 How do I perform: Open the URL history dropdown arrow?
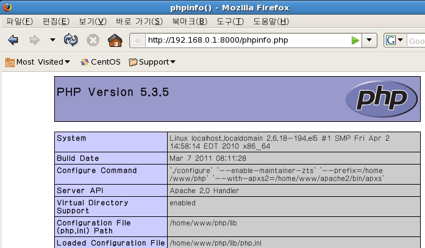(369, 40)
